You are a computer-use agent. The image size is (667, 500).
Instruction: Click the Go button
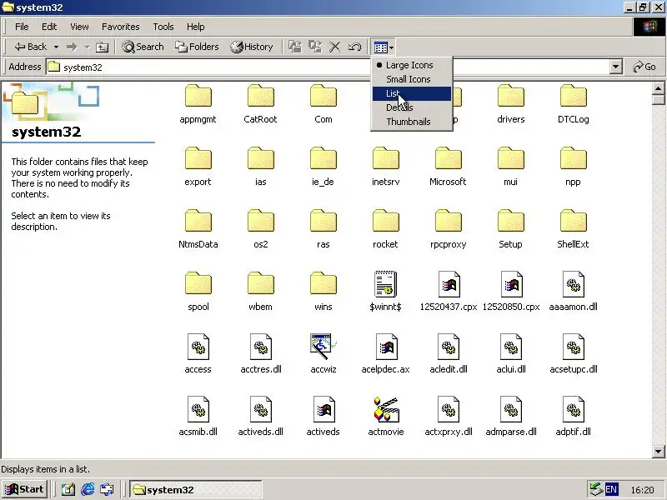pyautogui.click(x=644, y=67)
